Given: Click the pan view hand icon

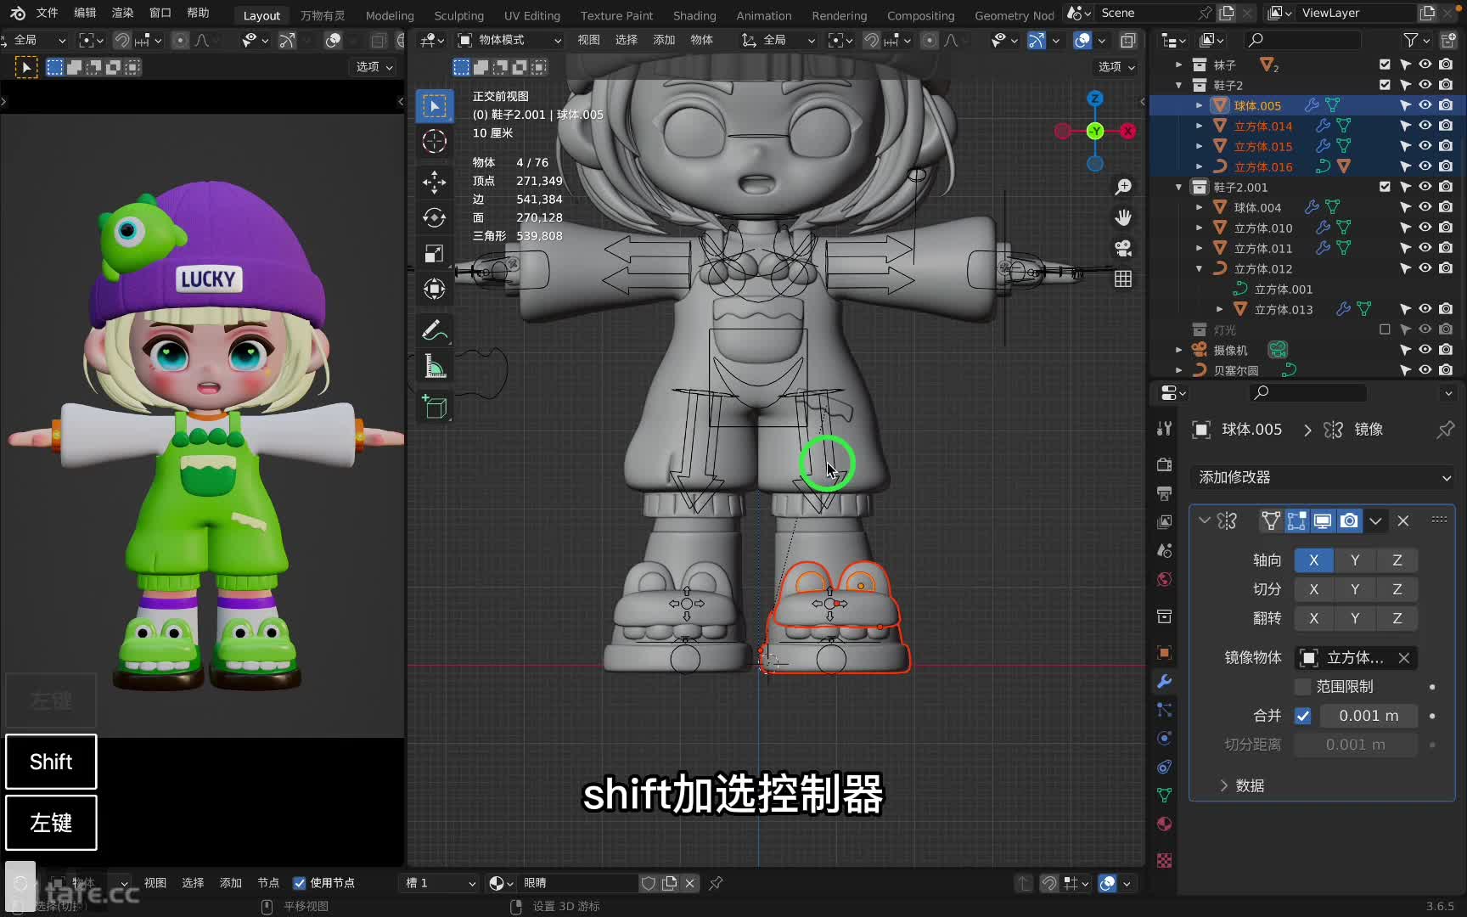Looking at the screenshot, I should (1123, 217).
